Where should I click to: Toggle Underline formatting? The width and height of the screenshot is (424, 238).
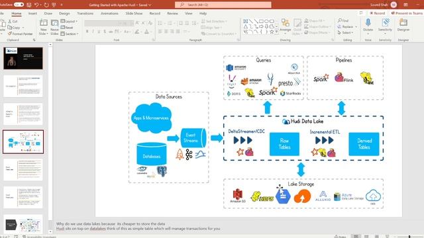click(99, 32)
